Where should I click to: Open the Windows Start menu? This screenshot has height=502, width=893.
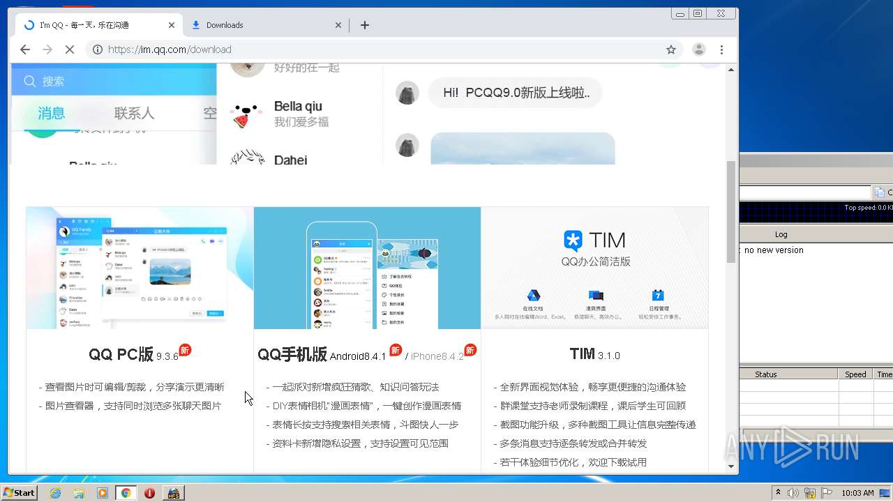(x=19, y=493)
